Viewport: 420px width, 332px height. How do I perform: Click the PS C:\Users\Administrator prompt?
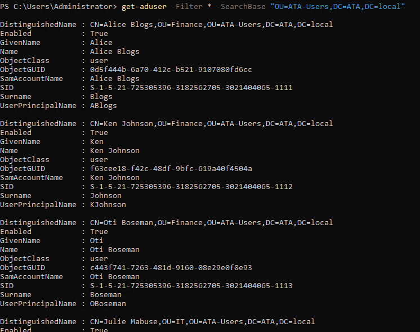(x=59, y=6)
